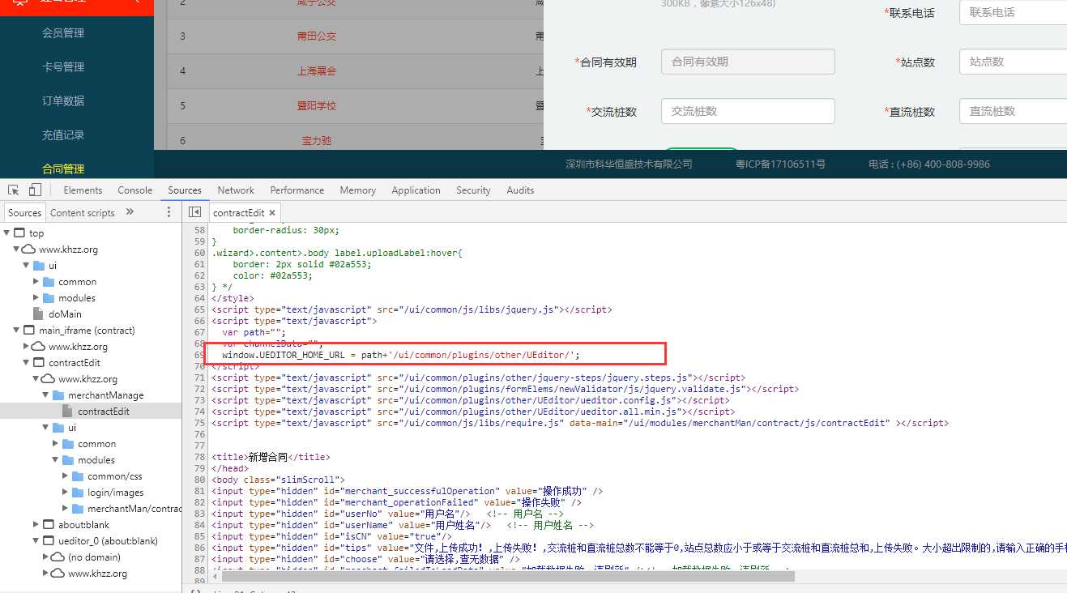Open 充值记录 in the sidebar
1067x593 pixels.
pos(63,135)
